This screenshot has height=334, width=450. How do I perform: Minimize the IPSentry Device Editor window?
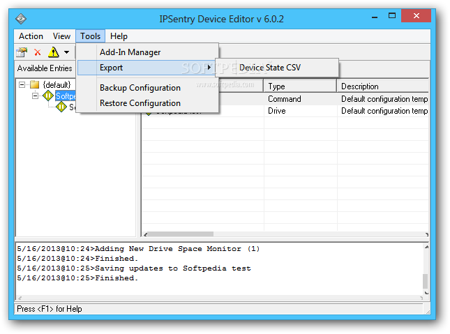click(x=375, y=17)
